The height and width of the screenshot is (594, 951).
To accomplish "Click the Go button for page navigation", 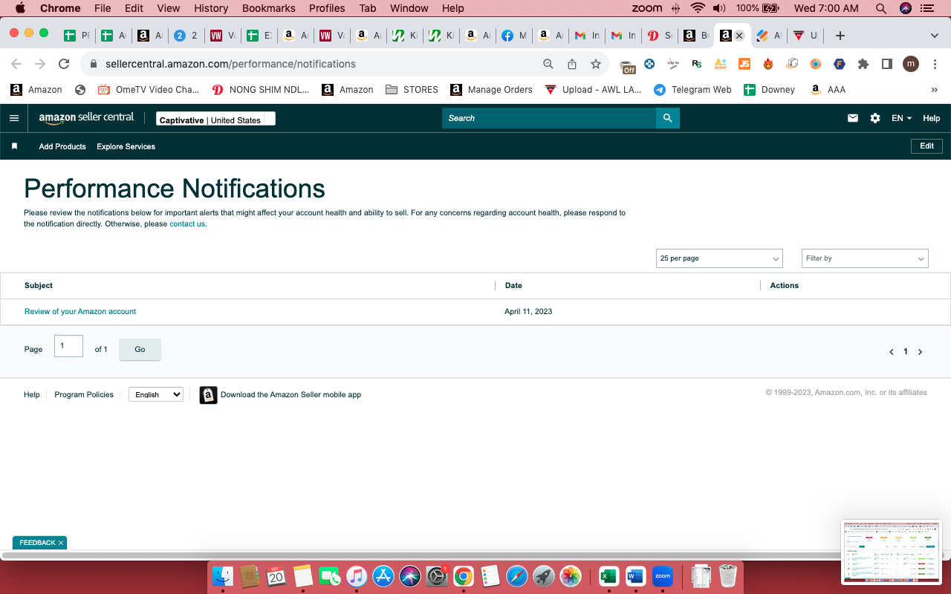I will pyautogui.click(x=140, y=350).
